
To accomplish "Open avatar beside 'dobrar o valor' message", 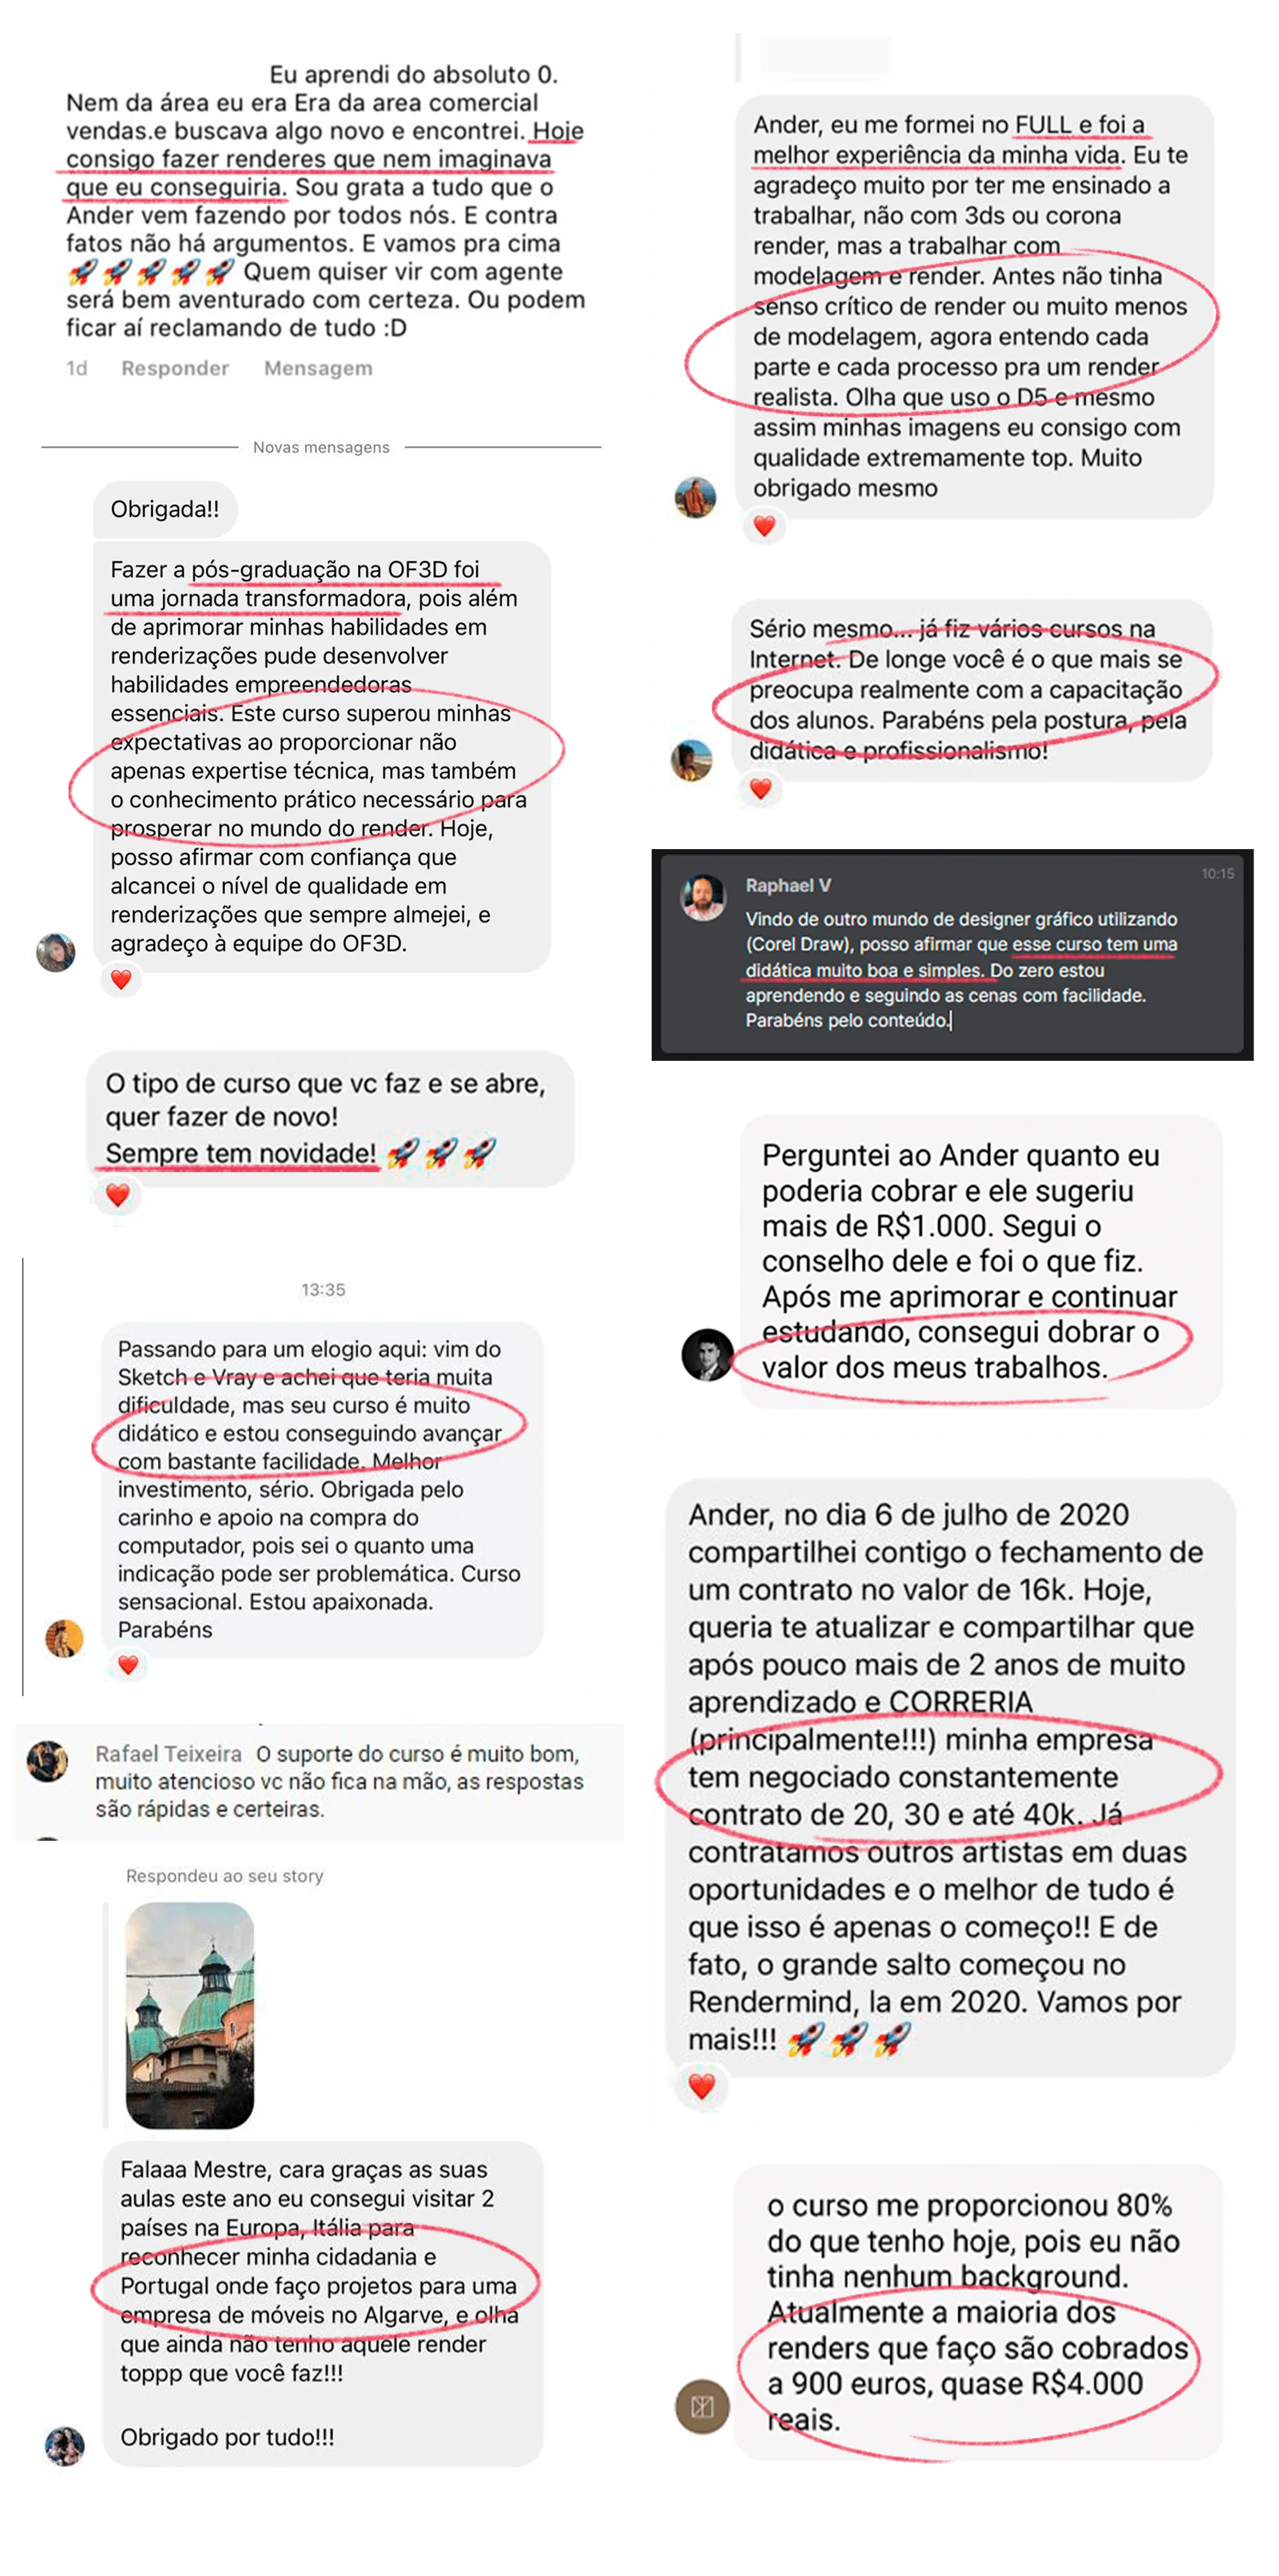I will click(707, 1355).
